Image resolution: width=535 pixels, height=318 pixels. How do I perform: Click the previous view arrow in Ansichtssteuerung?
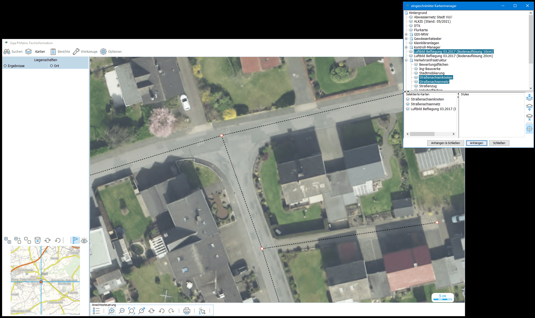(162, 311)
